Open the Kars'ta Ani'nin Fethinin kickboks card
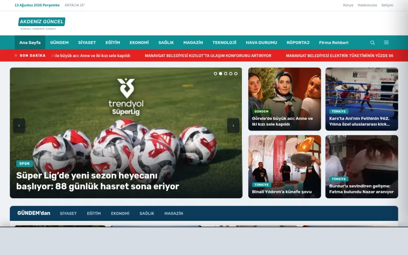Image resolution: width=408 pixels, height=255 pixels. tap(361, 99)
